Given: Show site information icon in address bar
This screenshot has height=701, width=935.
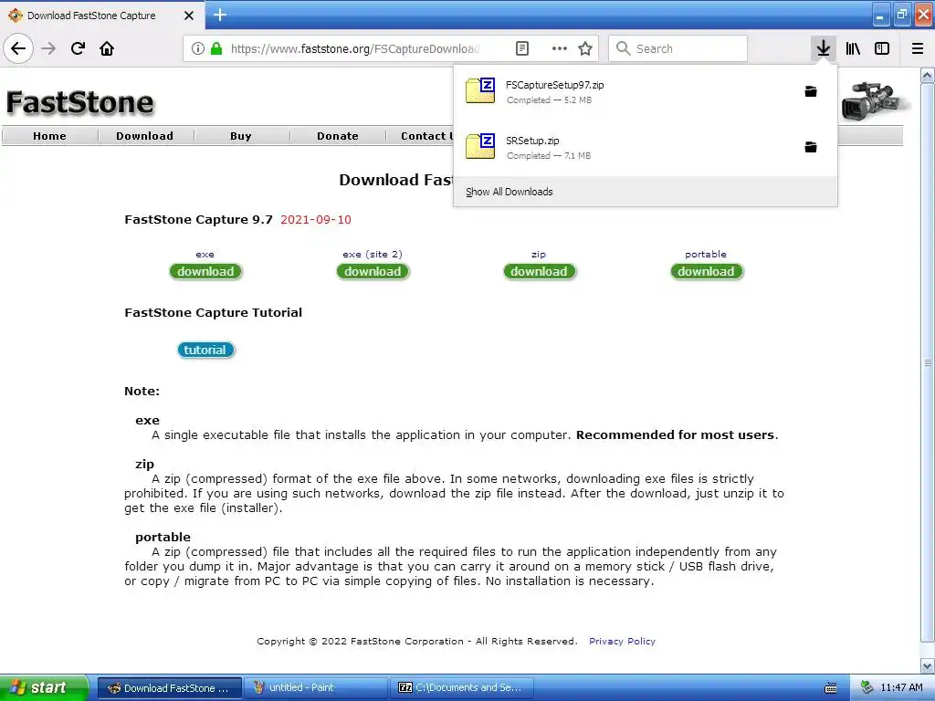Looking at the screenshot, I should 198,48.
